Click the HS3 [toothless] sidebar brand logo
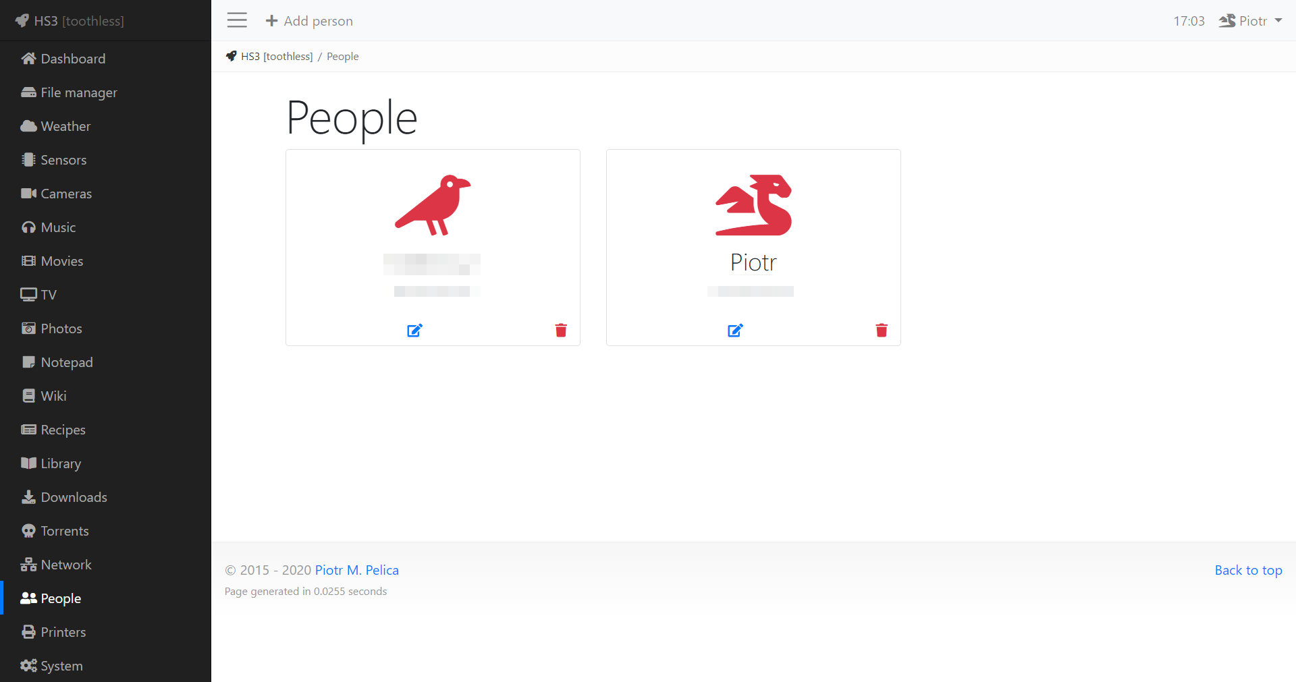This screenshot has height=682, width=1296. (x=70, y=21)
